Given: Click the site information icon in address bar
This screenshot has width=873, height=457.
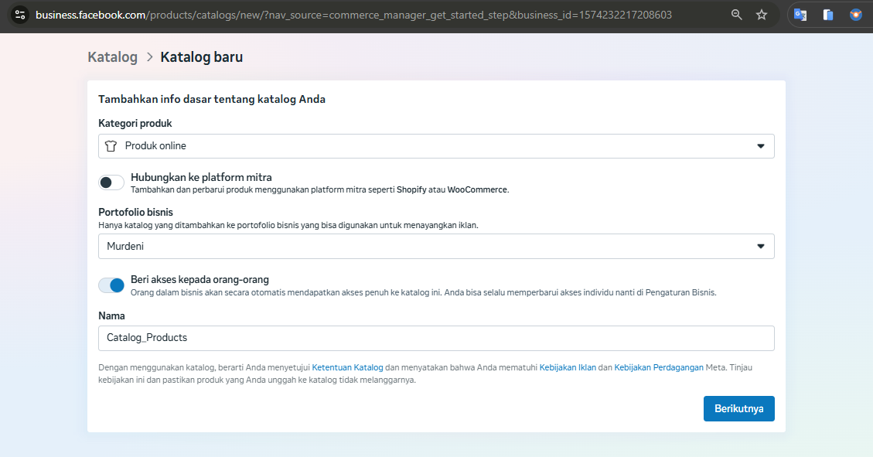Looking at the screenshot, I should pos(20,15).
